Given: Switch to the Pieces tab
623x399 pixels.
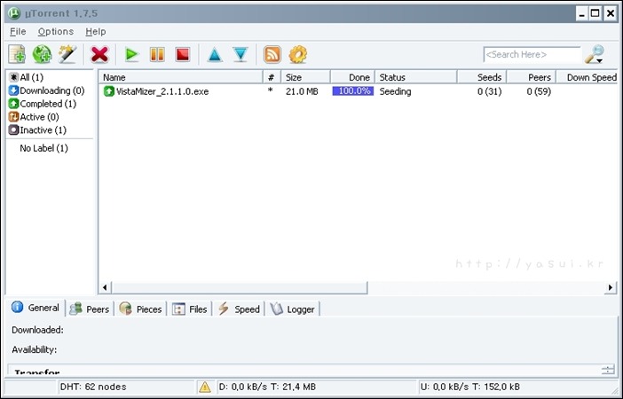Looking at the screenshot, I should pyautogui.click(x=140, y=309).
